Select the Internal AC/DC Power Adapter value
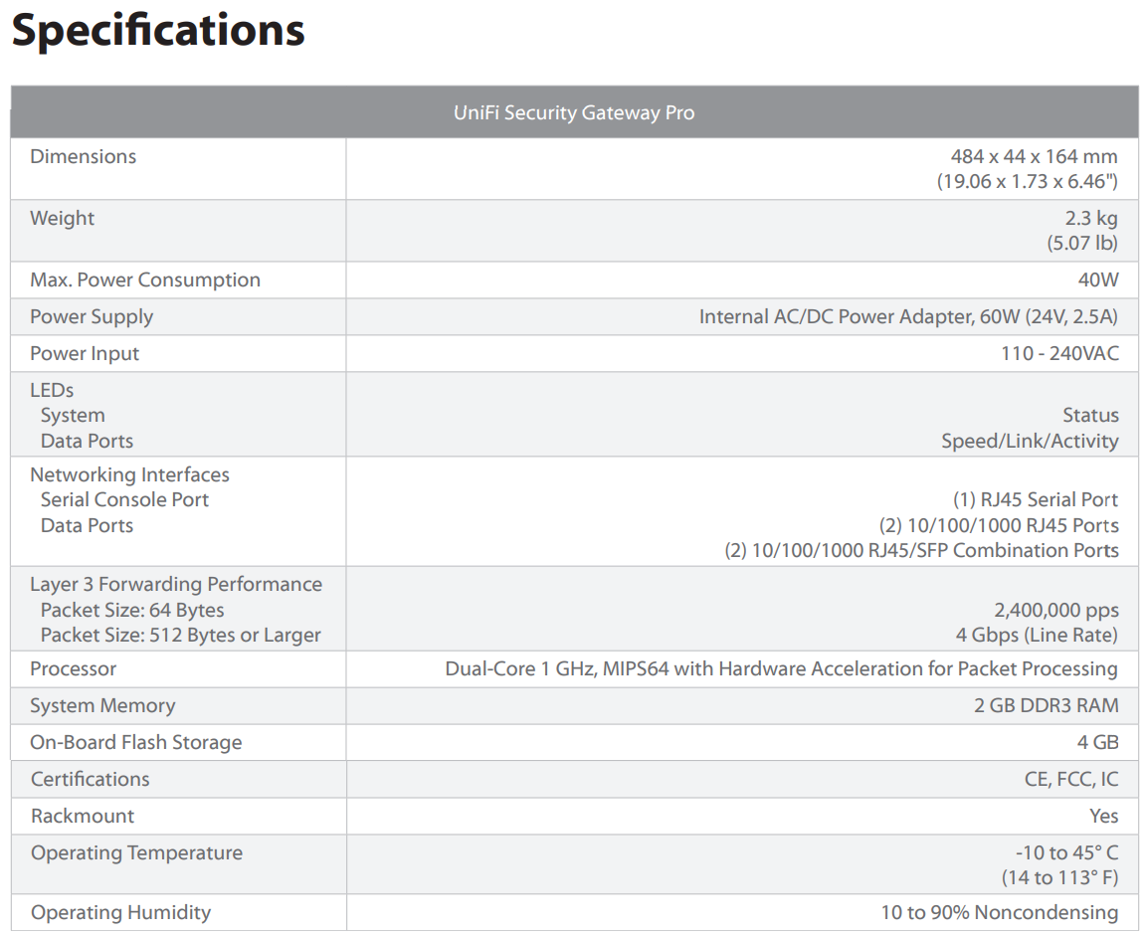 (908, 316)
